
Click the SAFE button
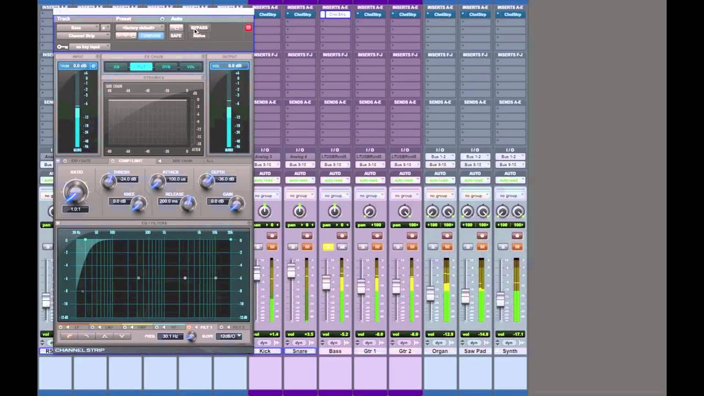(176, 36)
